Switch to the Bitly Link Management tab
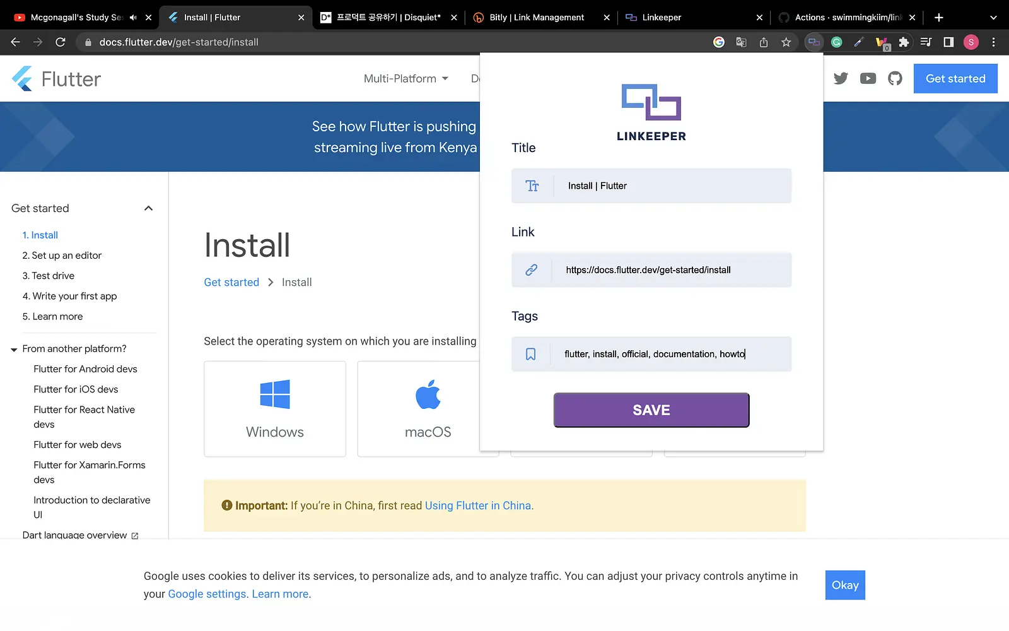Image resolution: width=1009 pixels, height=631 pixels. [536, 17]
